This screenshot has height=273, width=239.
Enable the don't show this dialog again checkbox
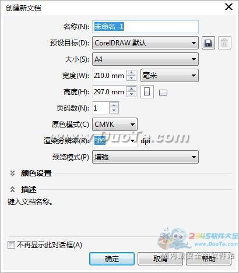11,244
